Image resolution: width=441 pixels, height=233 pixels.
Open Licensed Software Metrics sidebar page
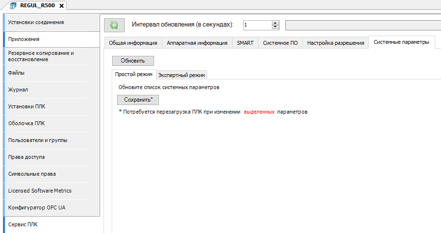tap(40, 191)
